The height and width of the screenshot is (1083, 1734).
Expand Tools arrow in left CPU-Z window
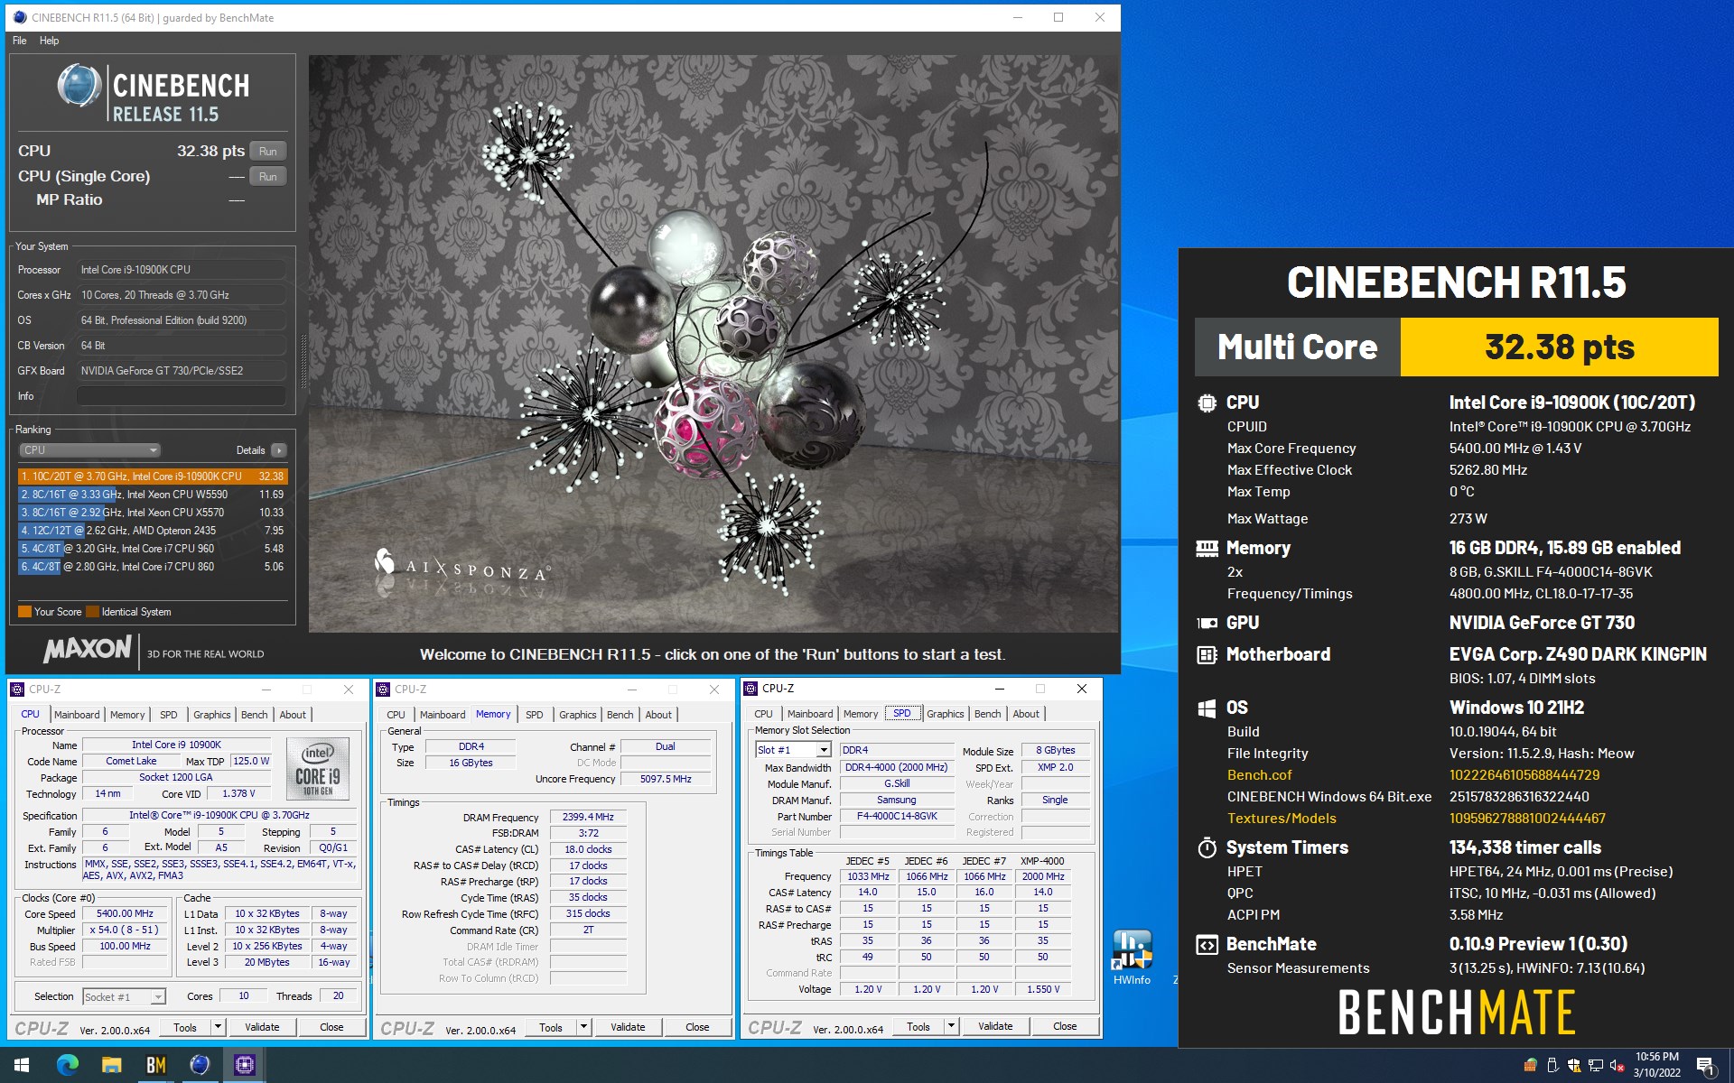coord(218,1027)
